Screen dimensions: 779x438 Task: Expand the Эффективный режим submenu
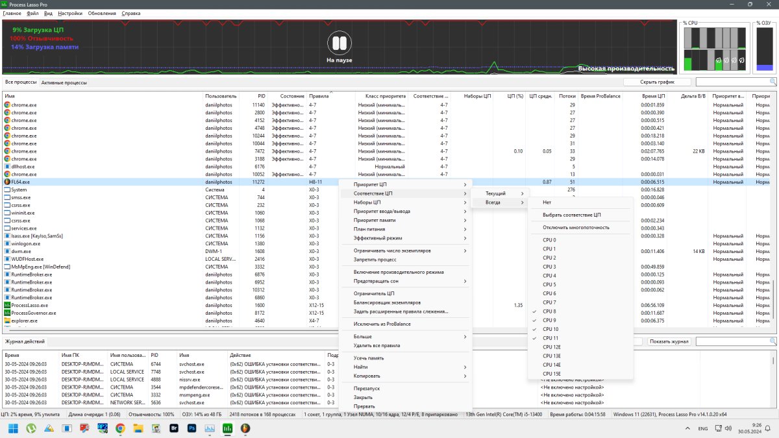click(404, 238)
